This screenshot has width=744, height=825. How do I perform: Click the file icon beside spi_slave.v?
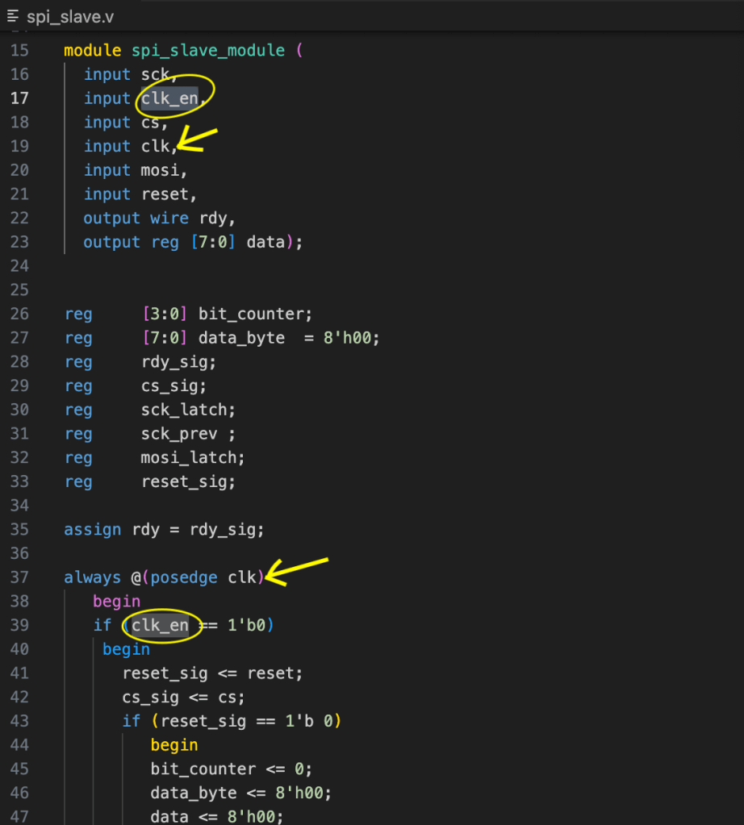pyautogui.click(x=13, y=16)
